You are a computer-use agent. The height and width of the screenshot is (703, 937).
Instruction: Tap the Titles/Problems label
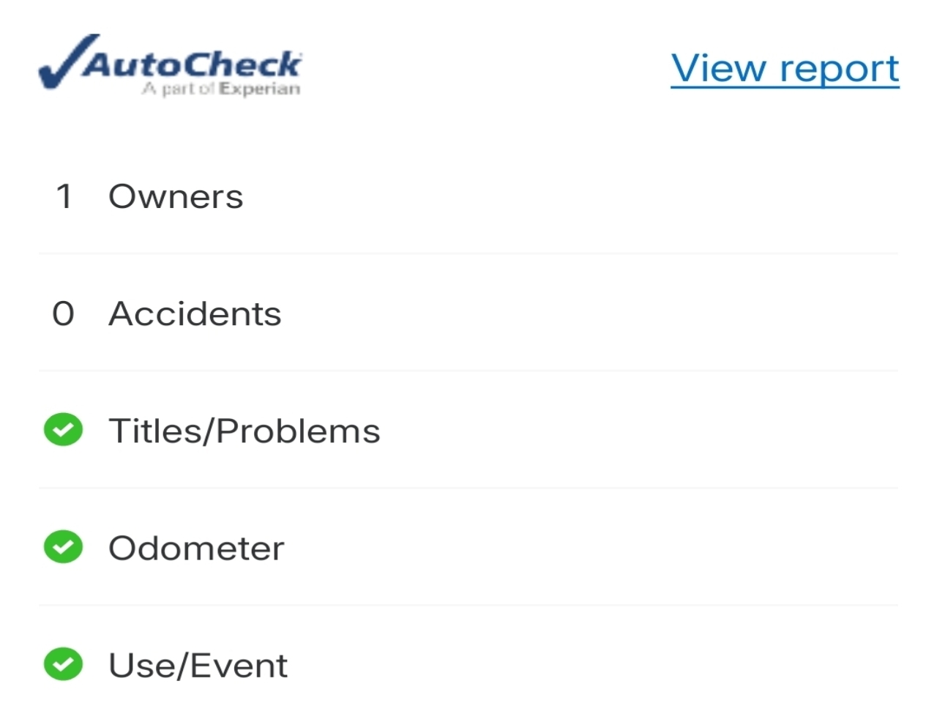(x=244, y=431)
